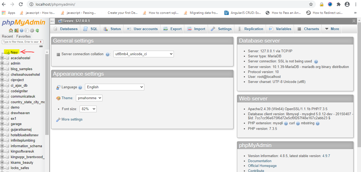Screen dimensions: 361x172
Task: Clear the database filter with X
Action: [x=41, y=42]
